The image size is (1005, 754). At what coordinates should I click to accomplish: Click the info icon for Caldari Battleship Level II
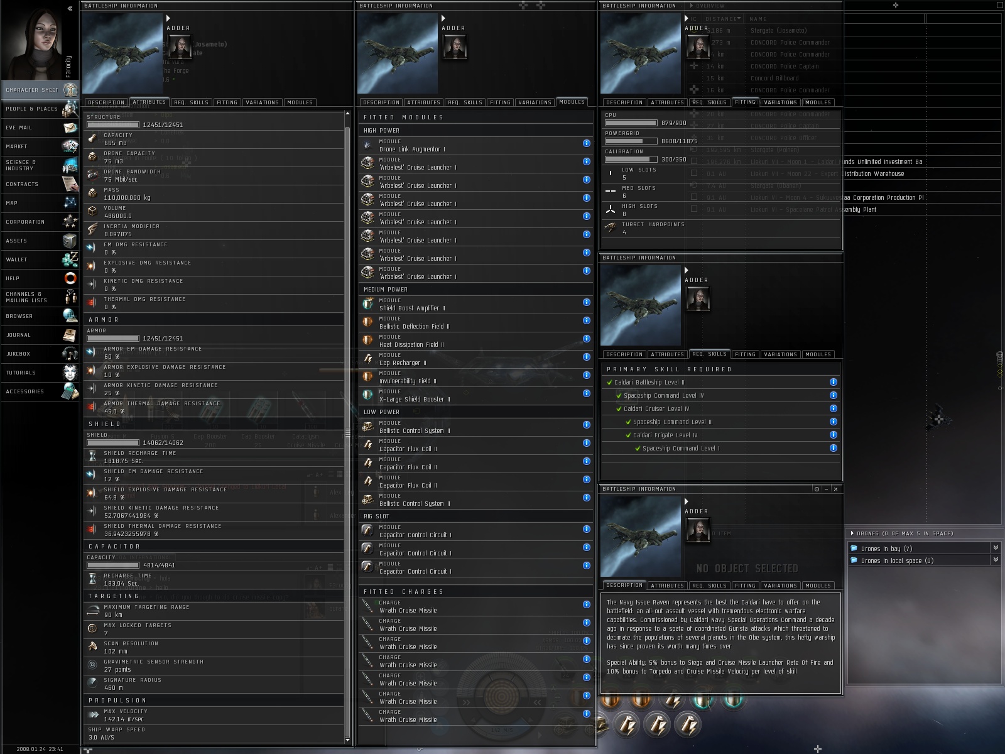coord(833,382)
